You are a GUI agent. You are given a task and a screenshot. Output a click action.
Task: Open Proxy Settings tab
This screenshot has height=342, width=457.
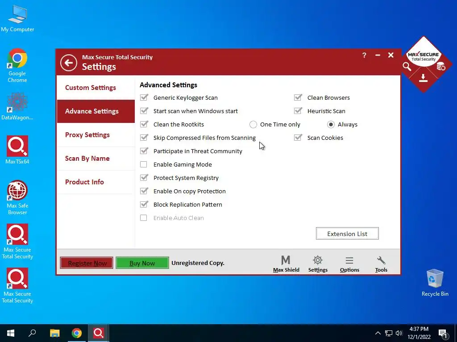tap(96, 135)
